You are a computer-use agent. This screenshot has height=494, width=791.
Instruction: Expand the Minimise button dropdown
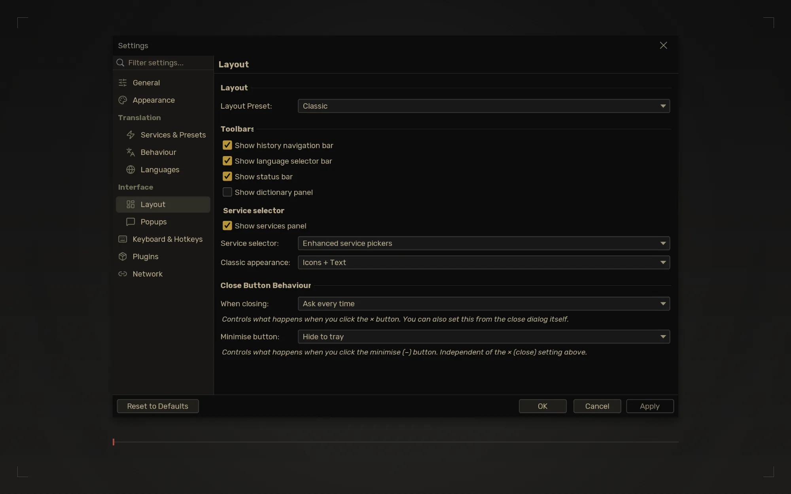(x=484, y=337)
